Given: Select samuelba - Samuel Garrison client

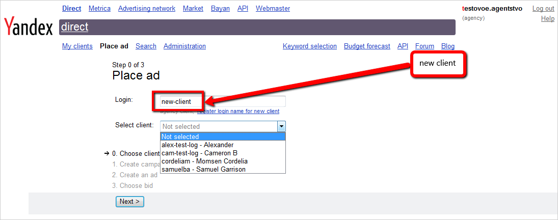Looking at the screenshot, I should click(223, 169).
